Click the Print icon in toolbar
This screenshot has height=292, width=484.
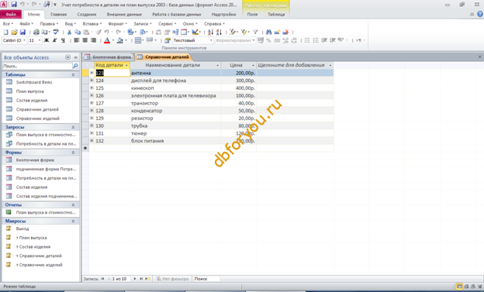36,32
